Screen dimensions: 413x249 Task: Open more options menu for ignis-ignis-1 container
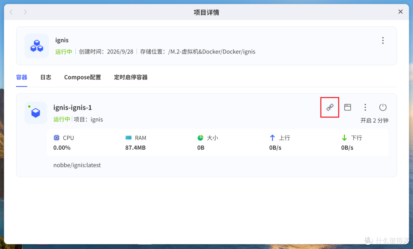point(365,107)
